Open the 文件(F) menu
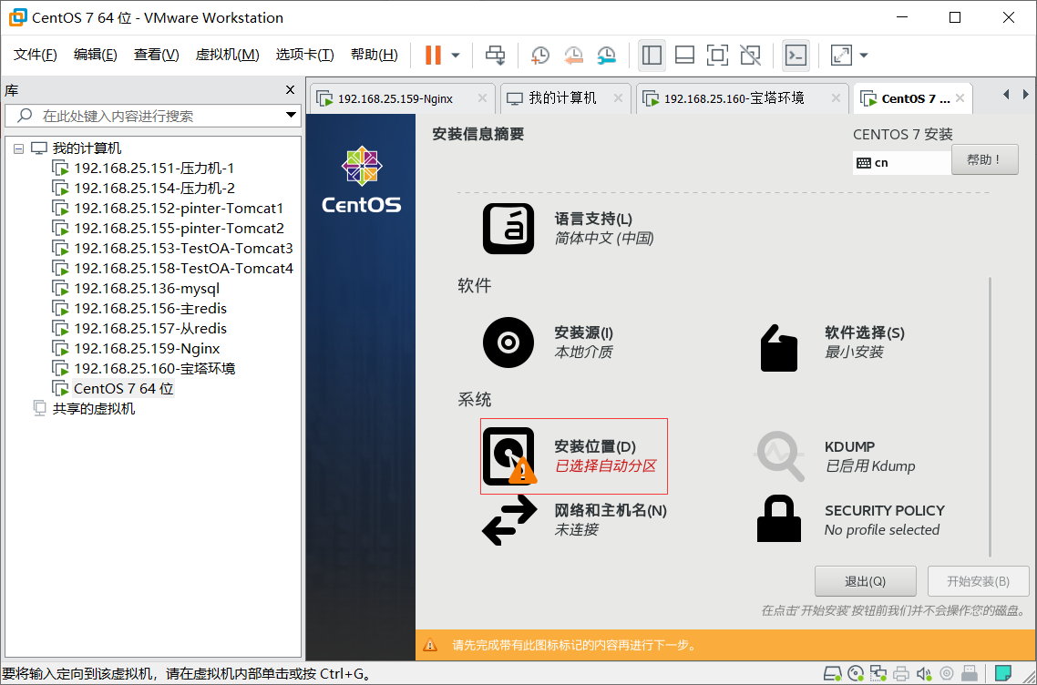Image resolution: width=1037 pixels, height=685 pixels. [35, 55]
